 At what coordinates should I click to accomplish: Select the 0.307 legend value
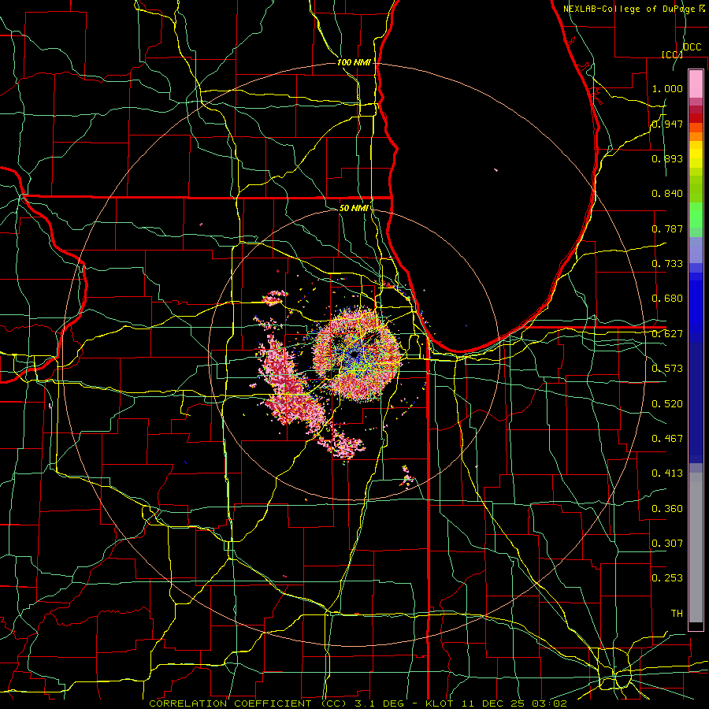click(x=667, y=543)
